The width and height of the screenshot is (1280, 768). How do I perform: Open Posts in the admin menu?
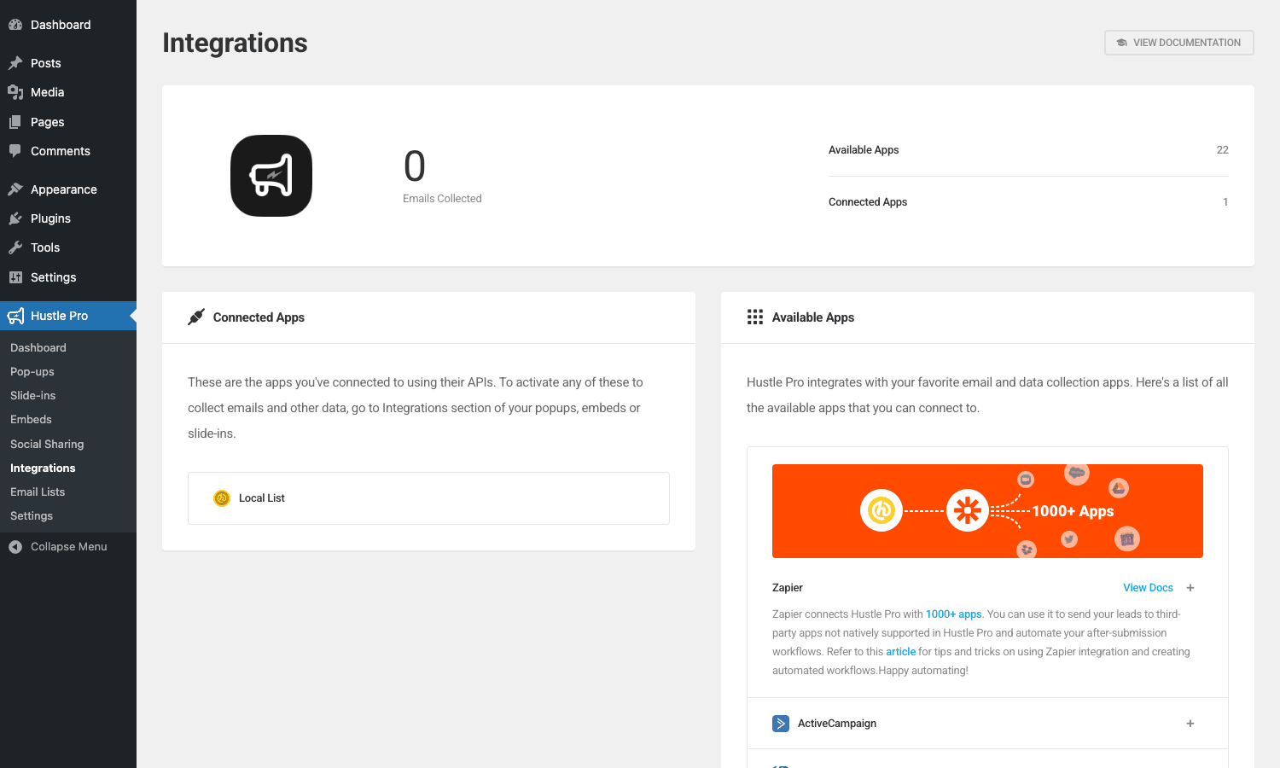point(68,63)
